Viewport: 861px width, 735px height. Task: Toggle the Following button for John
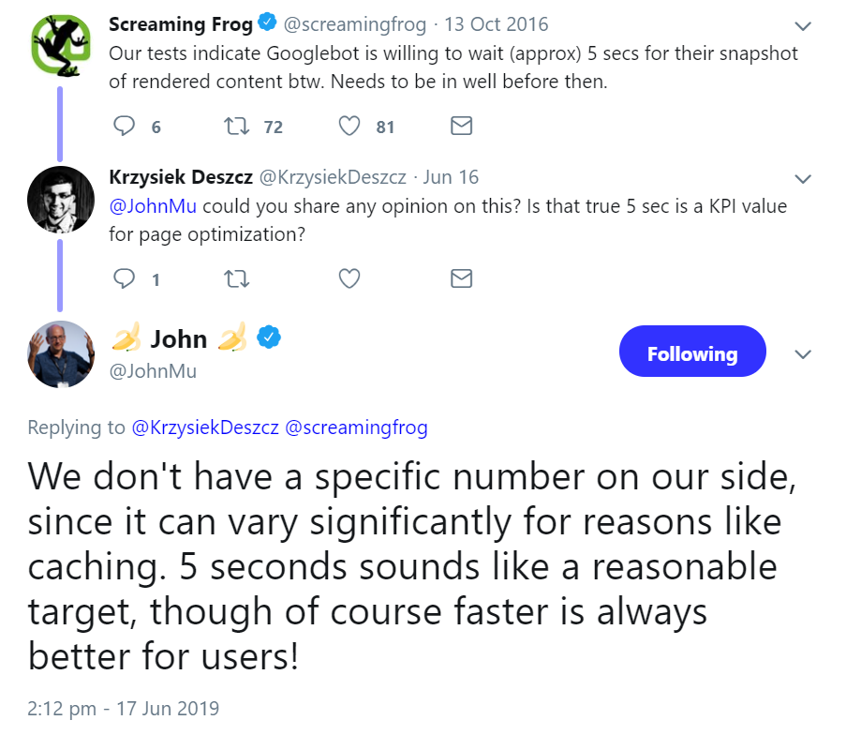coord(691,354)
